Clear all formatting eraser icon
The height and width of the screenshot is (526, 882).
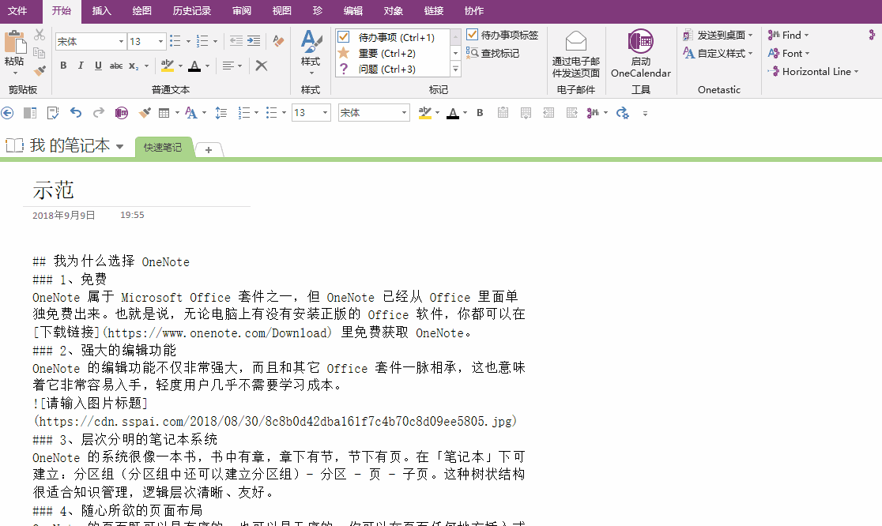[x=278, y=41]
